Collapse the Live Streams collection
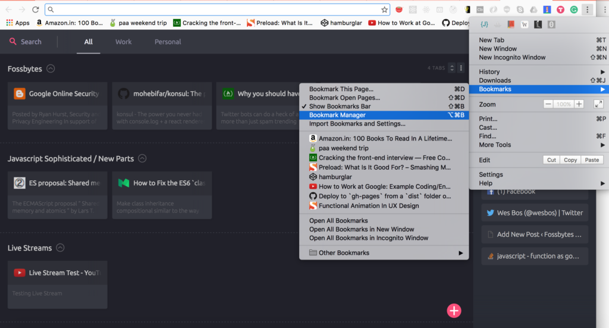The height and width of the screenshot is (328, 609). (60, 248)
